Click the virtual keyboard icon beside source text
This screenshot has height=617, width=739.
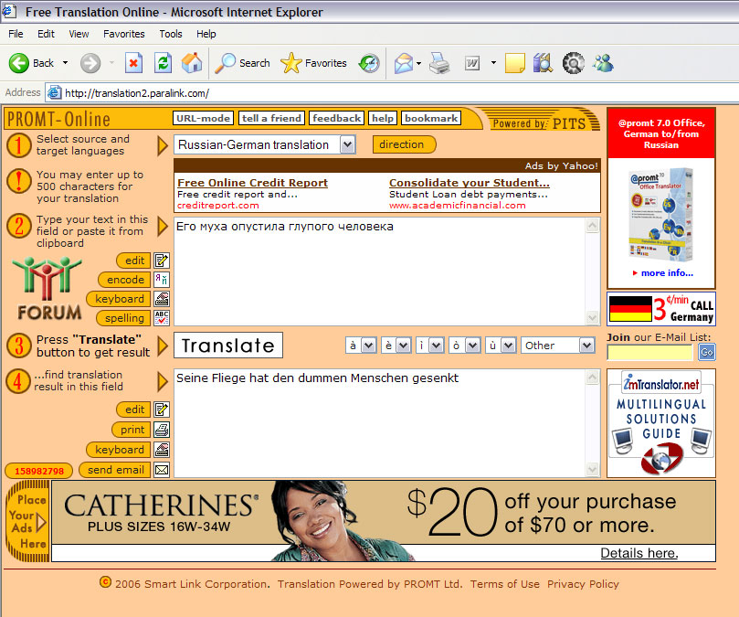coord(162,299)
